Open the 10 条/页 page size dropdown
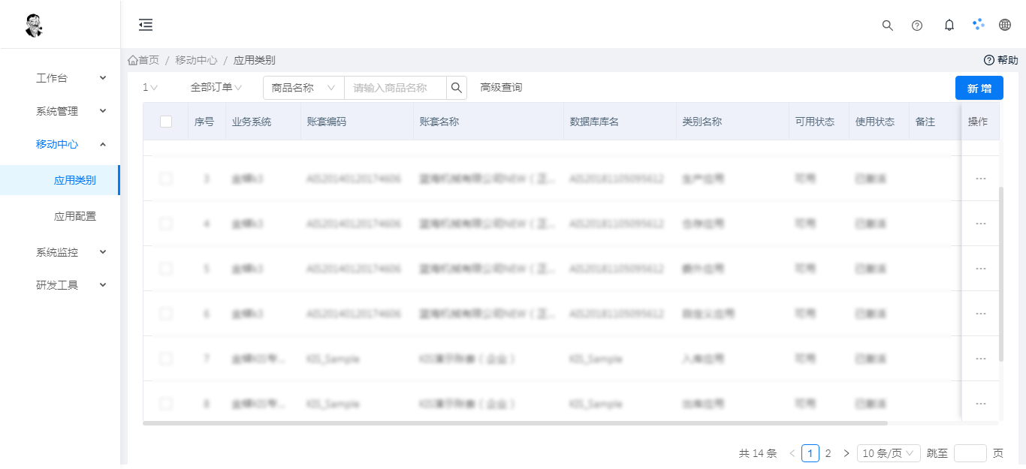The height and width of the screenshot is (469, 1026). 889,453
